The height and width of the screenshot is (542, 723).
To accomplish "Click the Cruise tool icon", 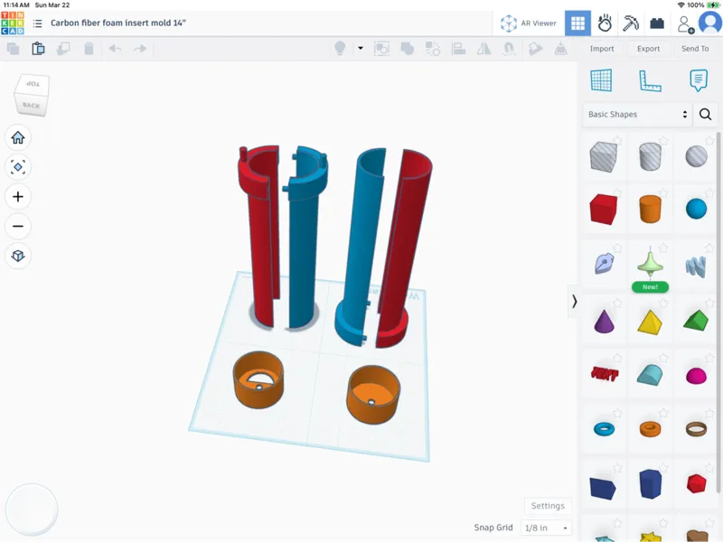I will tap(509, 49).
